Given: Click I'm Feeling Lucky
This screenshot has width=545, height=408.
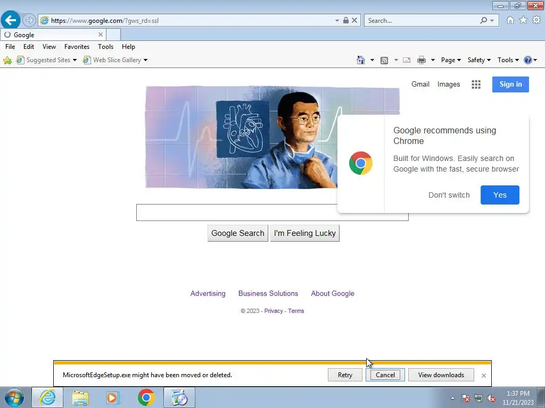Looking at the screenshot, I should click(x=305, y=233).
